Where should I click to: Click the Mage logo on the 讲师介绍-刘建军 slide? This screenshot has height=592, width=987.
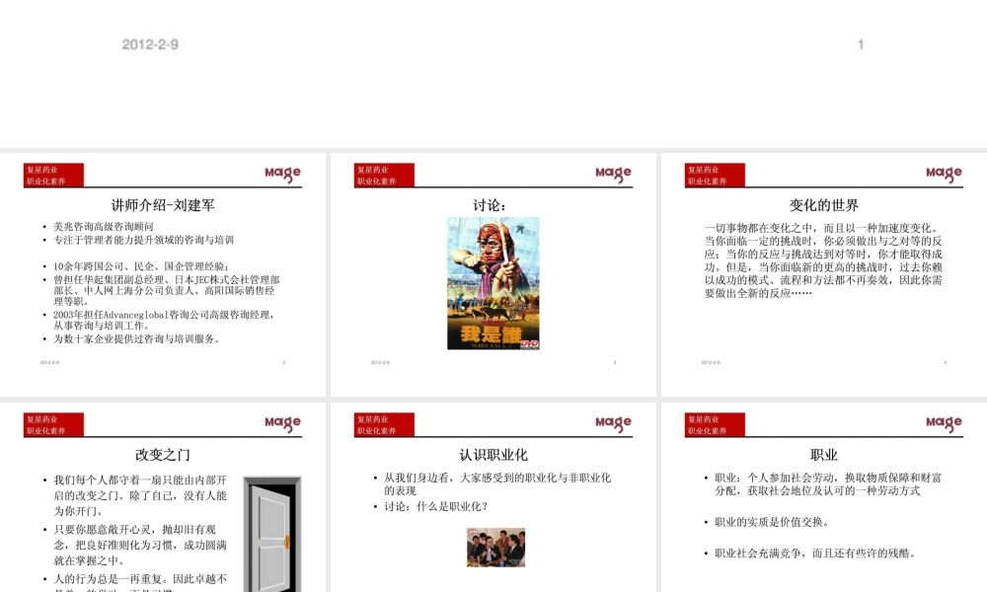280,173
